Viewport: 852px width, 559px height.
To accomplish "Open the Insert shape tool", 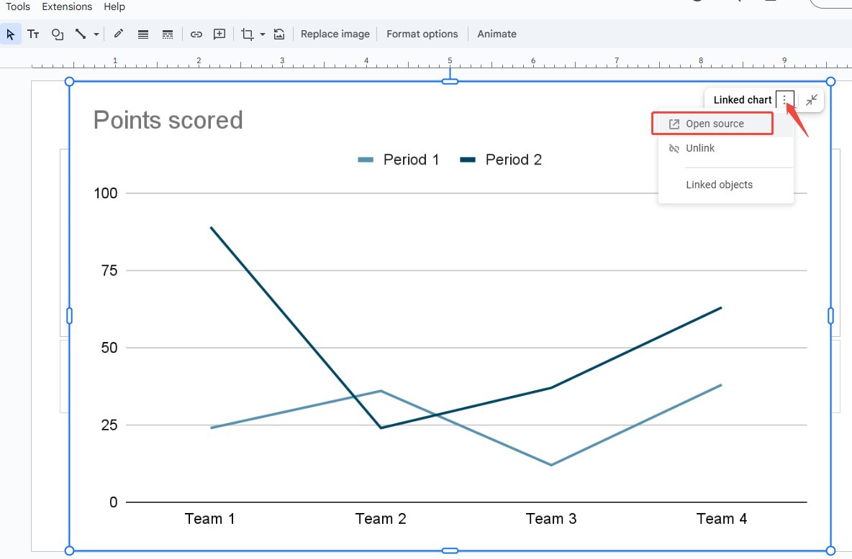I will (x=57, y=34).
